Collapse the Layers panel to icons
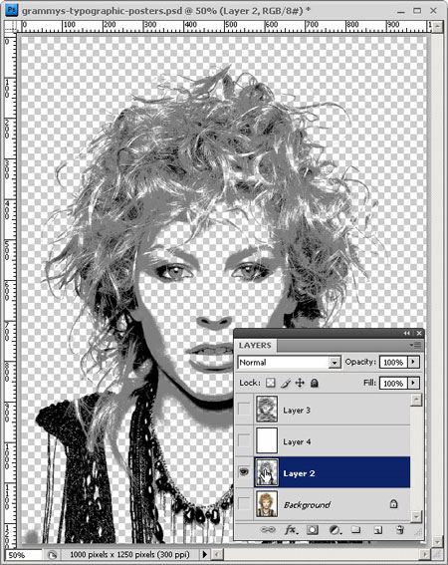The height and width of the screenshot is (565, 448). click(407, 333)
